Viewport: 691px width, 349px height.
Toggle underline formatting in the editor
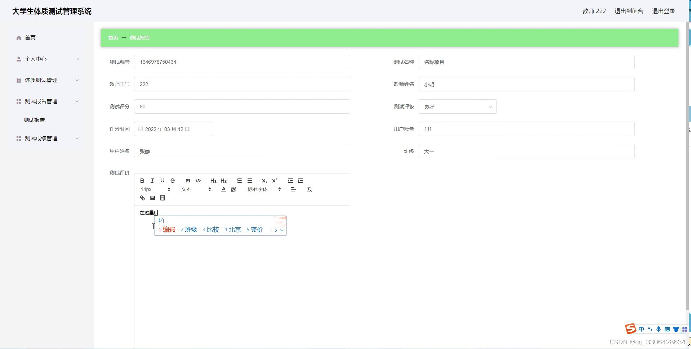pos(162,181)
